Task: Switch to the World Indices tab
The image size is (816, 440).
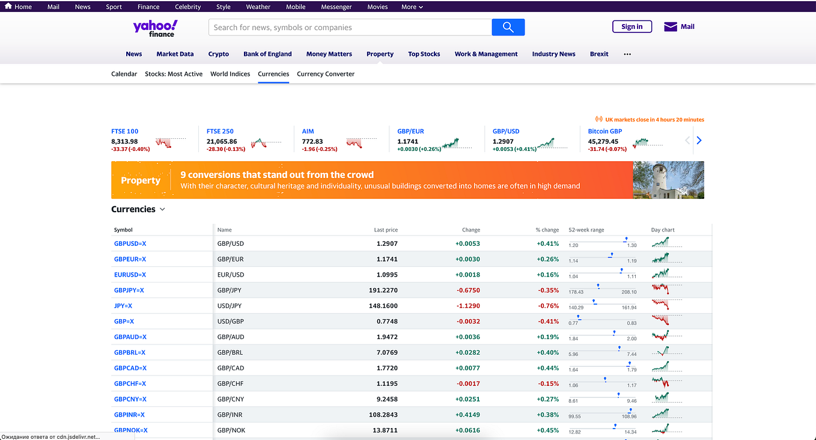Action: click(x=230, y=74)
